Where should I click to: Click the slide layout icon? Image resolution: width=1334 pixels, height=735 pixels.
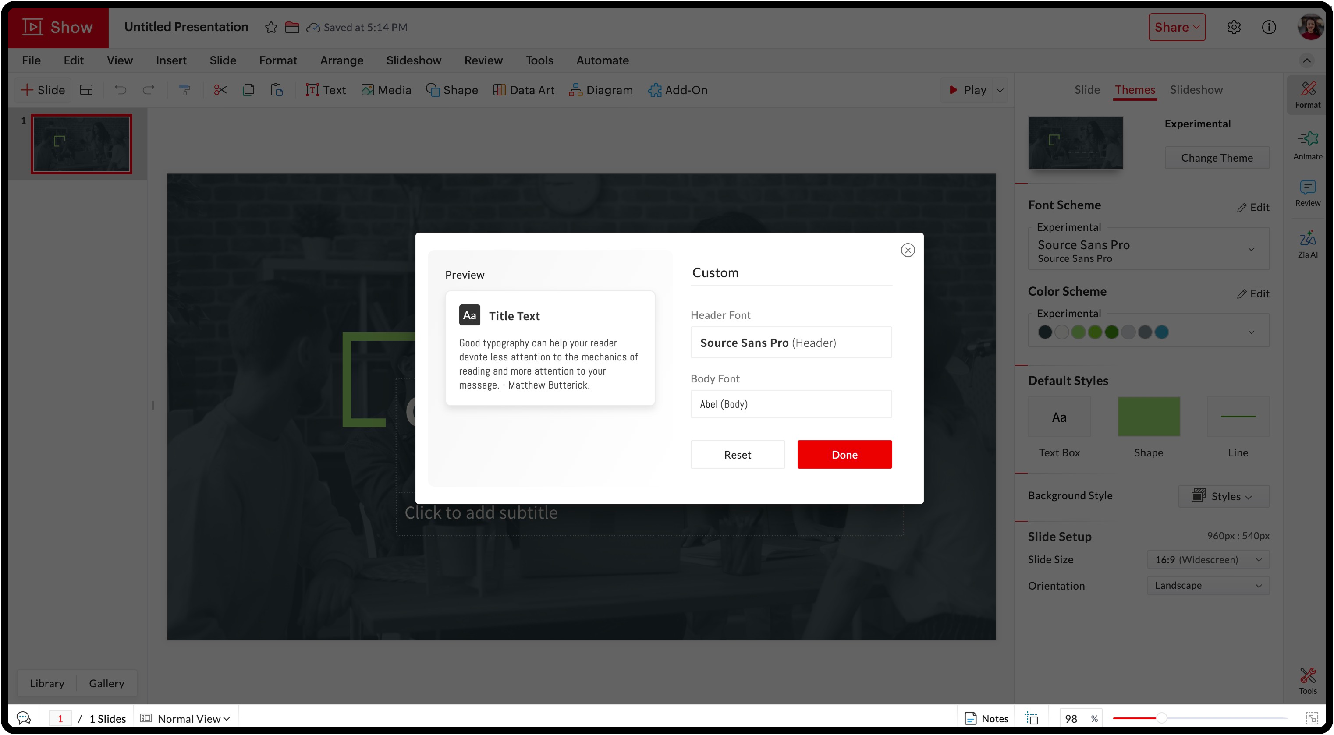point(86,90)
